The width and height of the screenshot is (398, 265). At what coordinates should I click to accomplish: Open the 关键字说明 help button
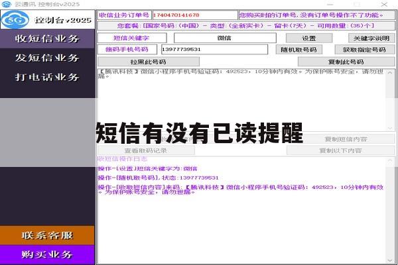click(371, 38)
